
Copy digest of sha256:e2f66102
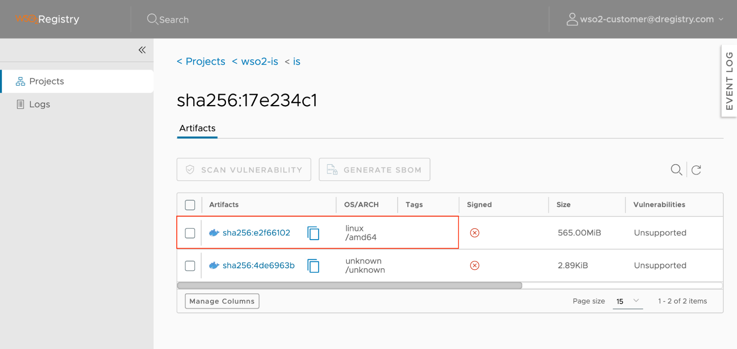coord(313,233)
